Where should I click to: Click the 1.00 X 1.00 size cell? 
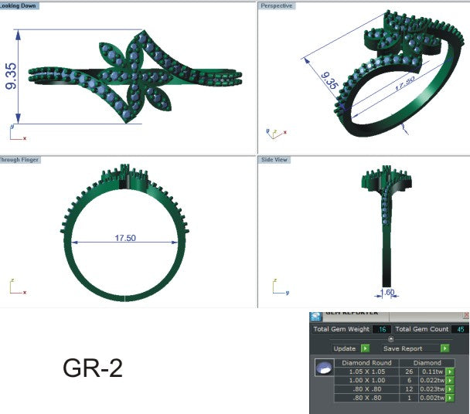(x=367, y=381)
